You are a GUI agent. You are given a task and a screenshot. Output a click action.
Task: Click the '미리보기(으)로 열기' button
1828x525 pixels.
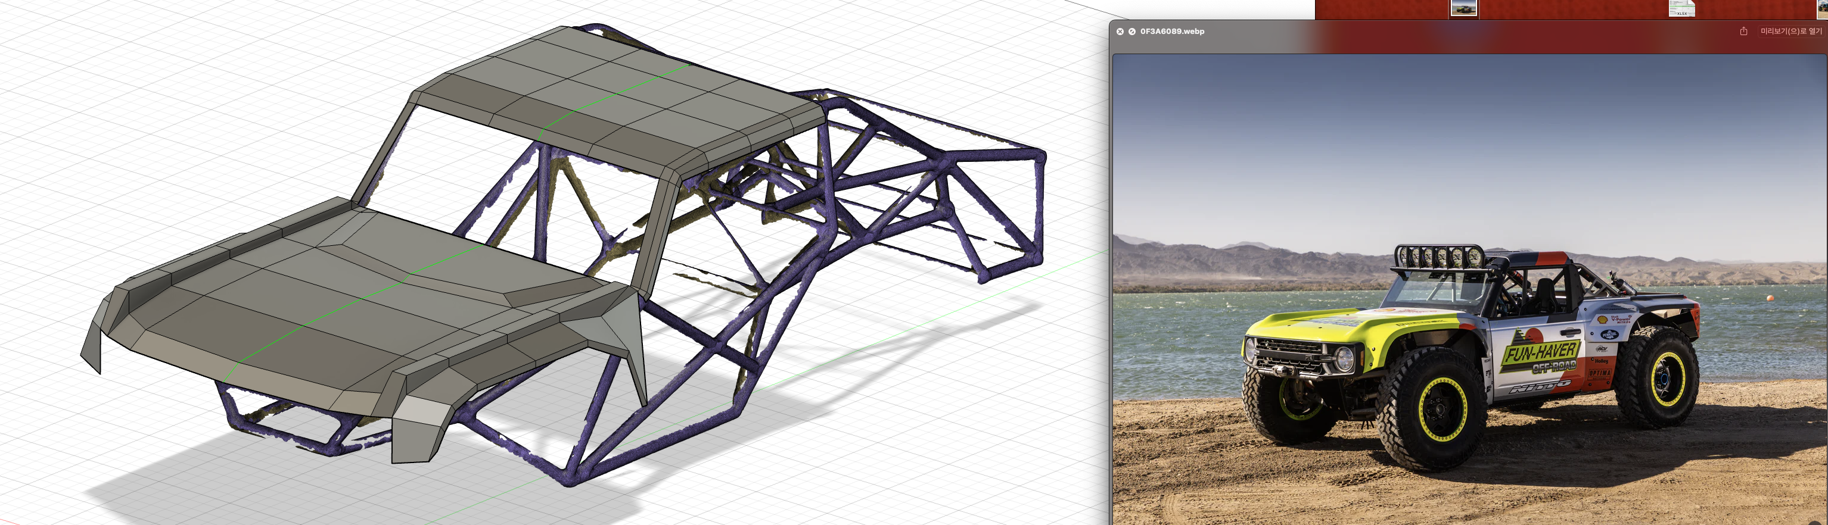tap(1791, 31)
